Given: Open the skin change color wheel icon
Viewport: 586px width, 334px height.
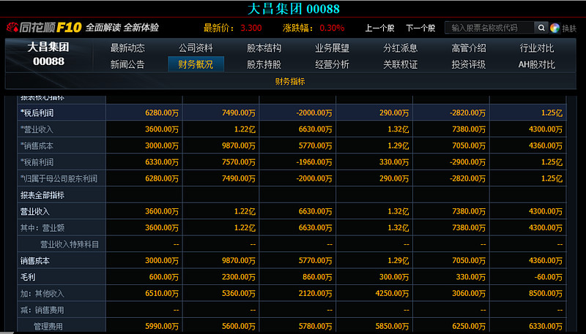Looking at the screenshot, I should point(555,28).
